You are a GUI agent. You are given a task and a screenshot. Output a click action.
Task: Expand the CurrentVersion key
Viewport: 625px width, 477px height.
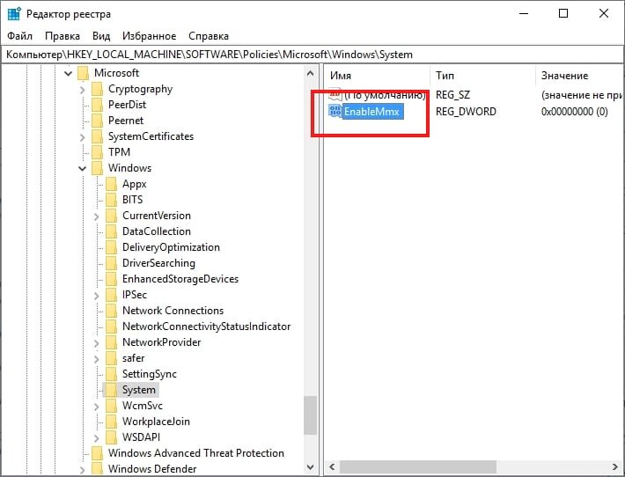point(97,216)
